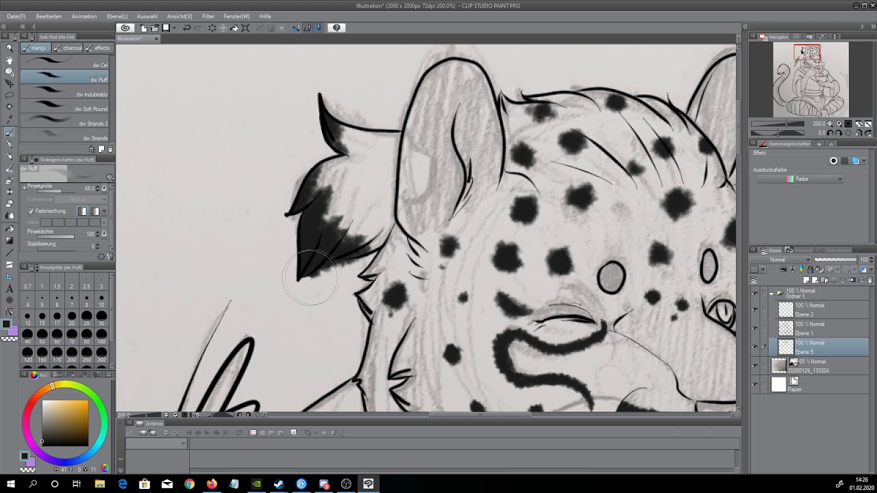Collapse the Ordner 1 folder

[x=771, y=294]
